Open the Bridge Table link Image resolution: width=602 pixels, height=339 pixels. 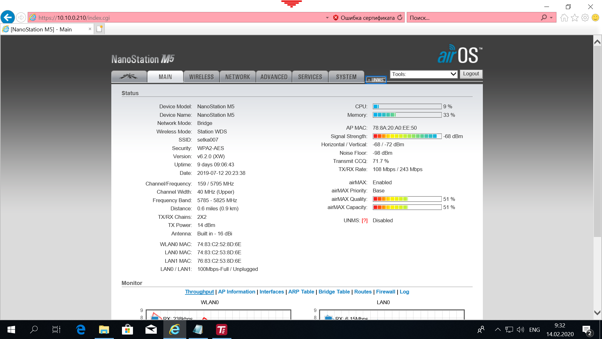334,292
